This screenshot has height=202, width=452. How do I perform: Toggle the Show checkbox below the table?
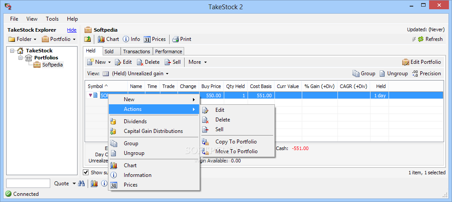tap(85, 173)
